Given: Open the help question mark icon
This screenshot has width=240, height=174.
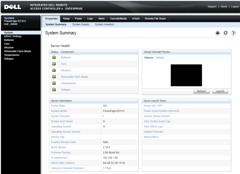Looking at the screenshot, I should pos(233,33).
